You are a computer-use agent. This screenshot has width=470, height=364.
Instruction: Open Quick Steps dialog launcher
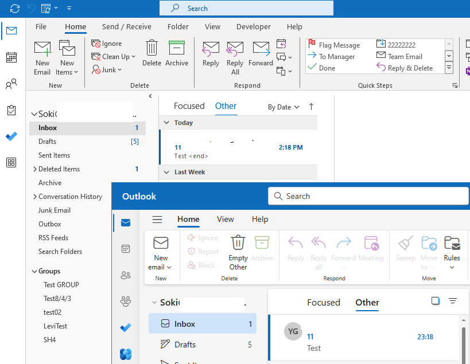[x=455, y=85]
